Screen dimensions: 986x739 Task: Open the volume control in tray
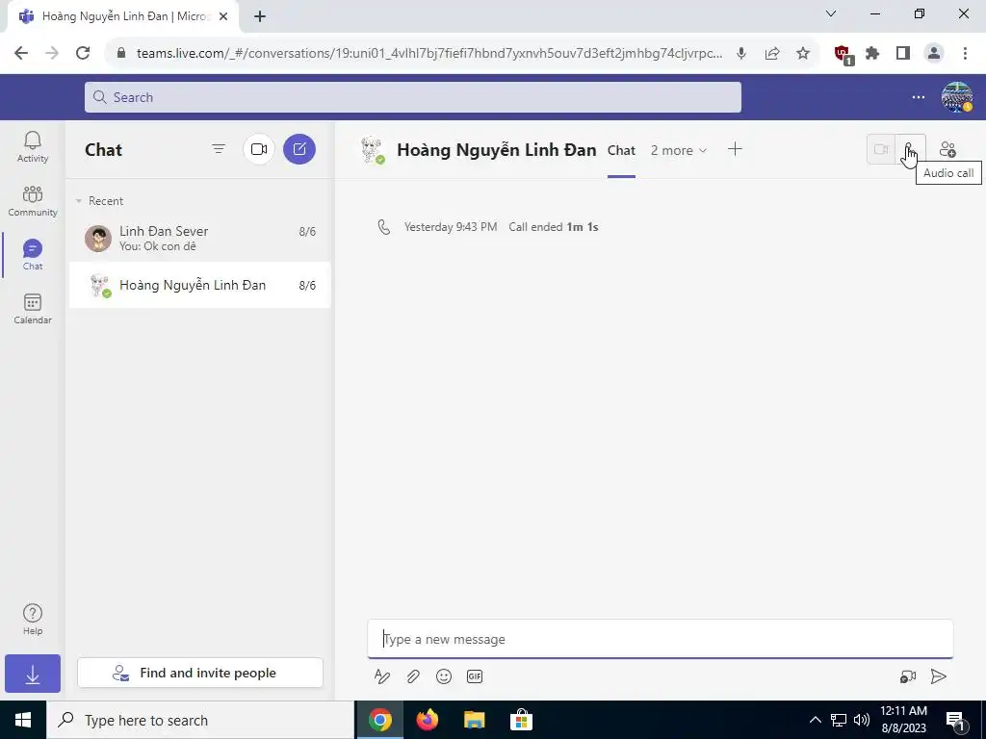[862, 720]
